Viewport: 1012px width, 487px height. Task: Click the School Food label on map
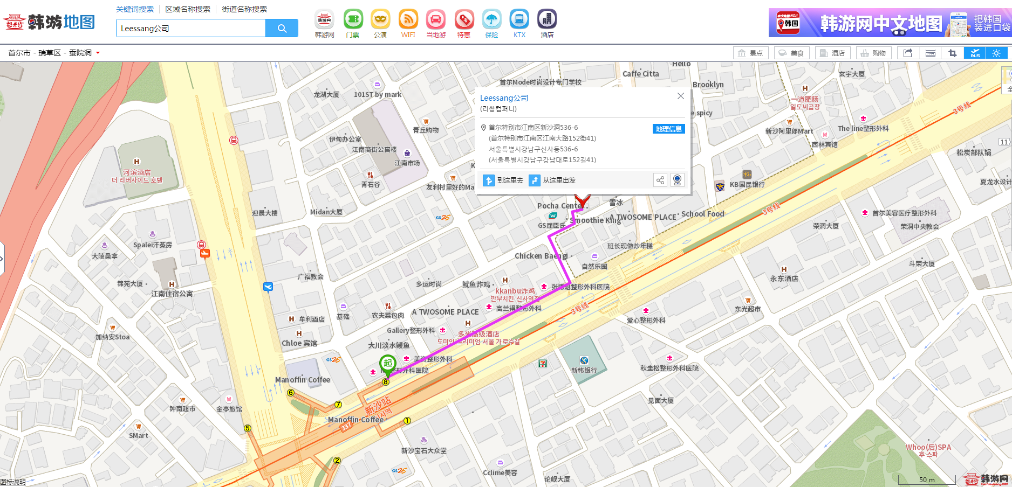tap(702, 214)
